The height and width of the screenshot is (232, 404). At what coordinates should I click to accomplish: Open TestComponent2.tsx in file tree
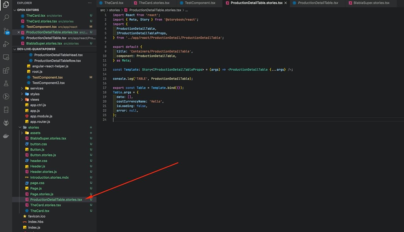48,83
